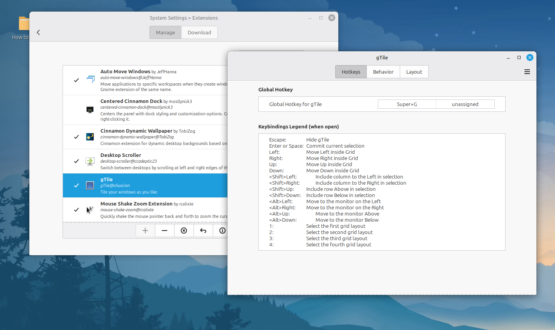
Task: Click the remove extension minus button
Action: [165, 231]
